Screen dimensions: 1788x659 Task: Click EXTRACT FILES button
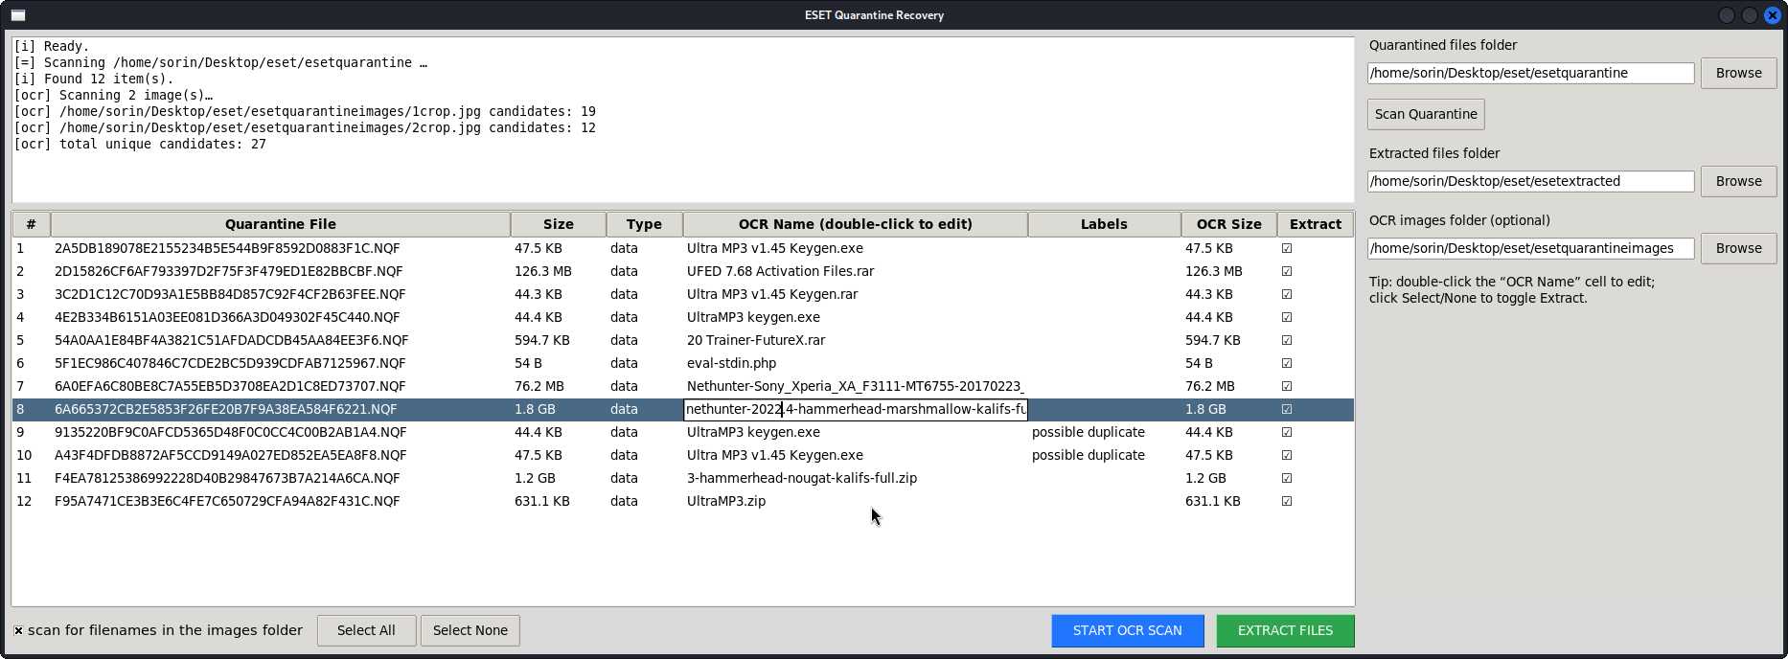click(1285, 630)
